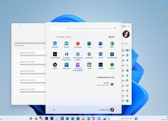The image size is (168, 121).
Task: Select Accessibilité icon in Settings sidebar
Action: tap(127, 91)
